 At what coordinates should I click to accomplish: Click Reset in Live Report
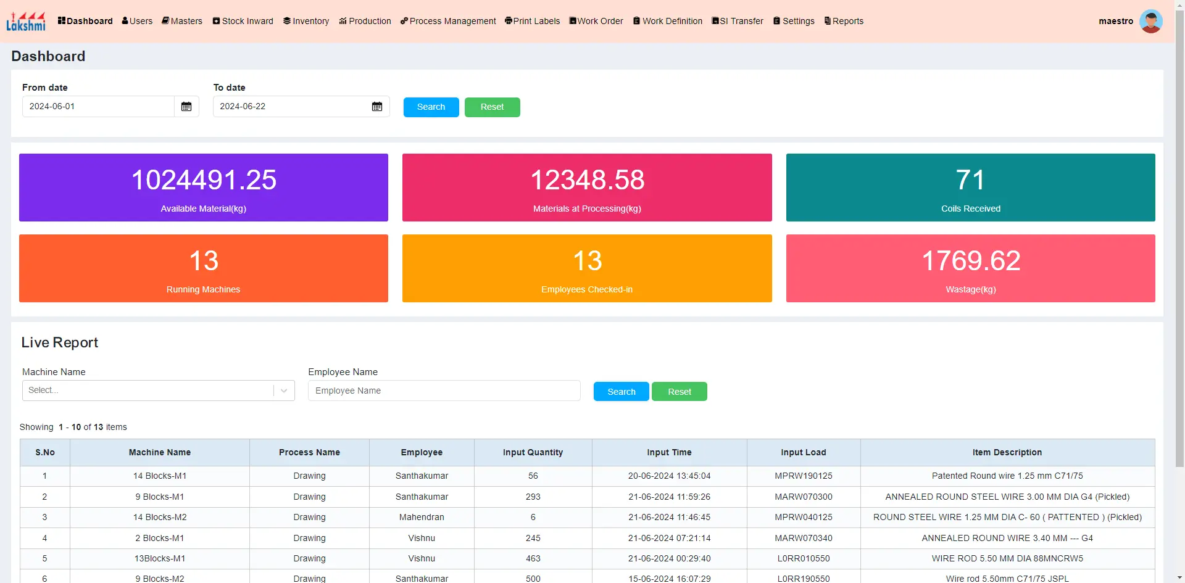tap(680, 392)
